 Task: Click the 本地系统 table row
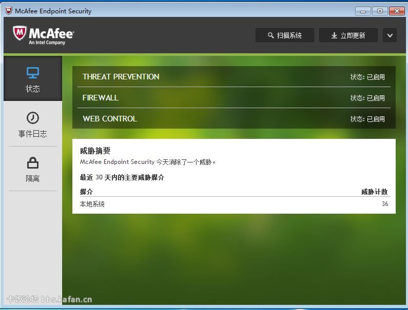(x=234, y=204)
